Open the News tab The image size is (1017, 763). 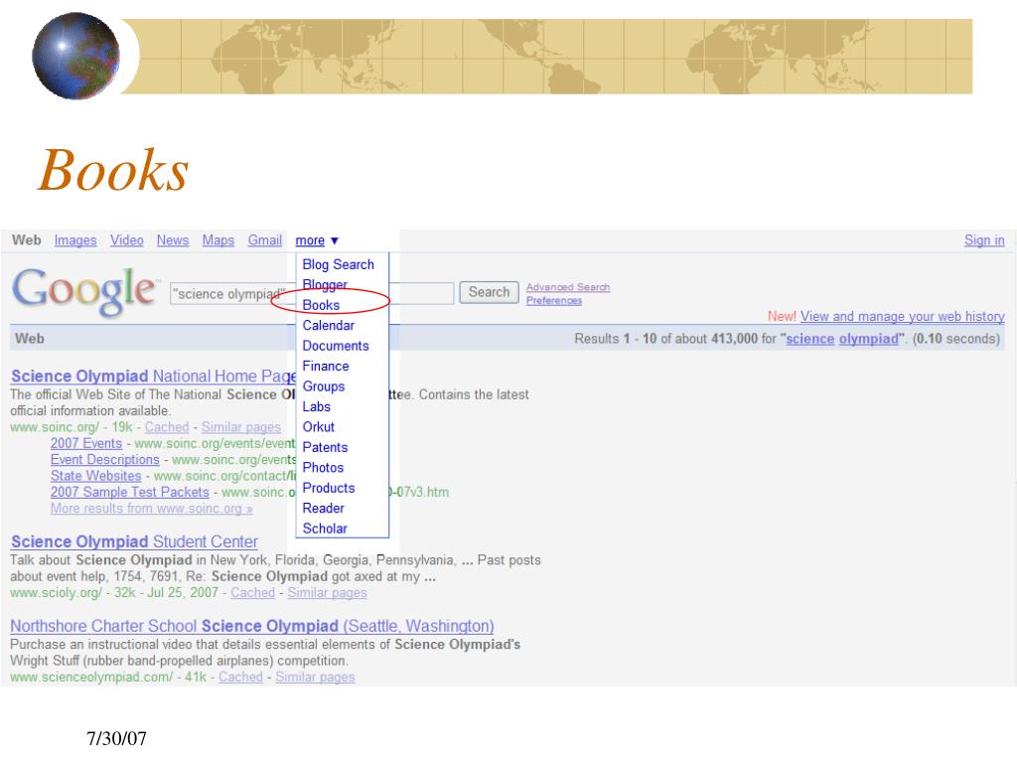(x=173, y=240)
